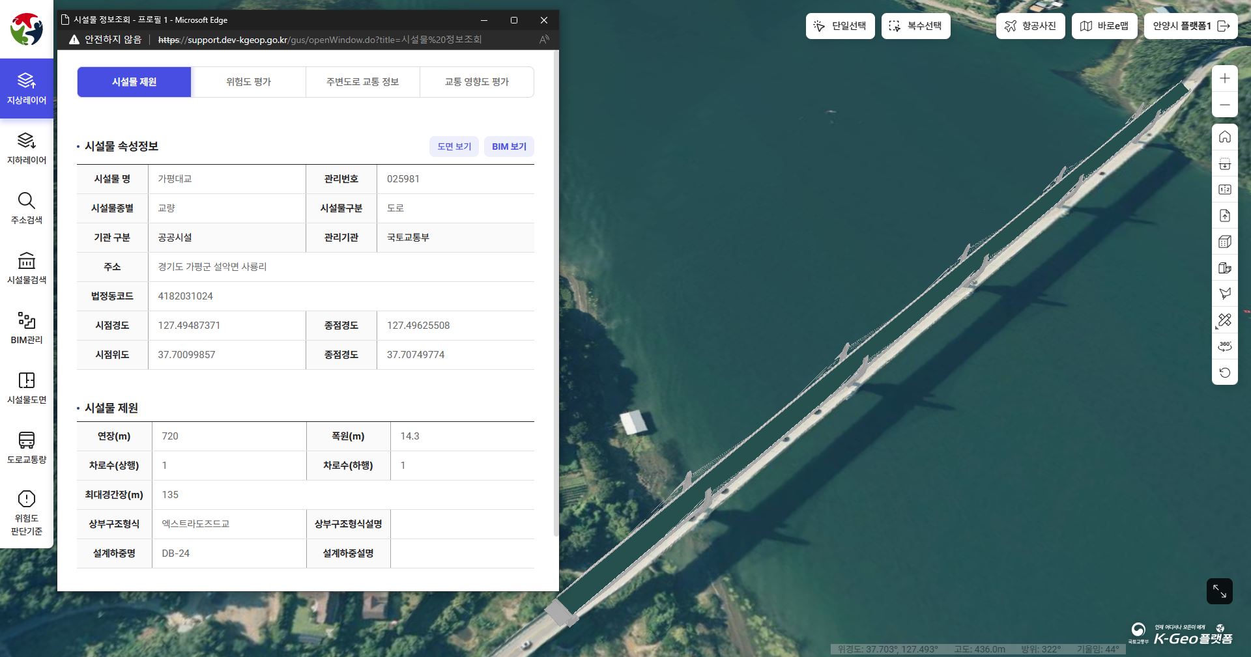1251x657 pixels.
Task: Toggle 단일선택 single selection mode
Action: pyautogui.click(x=840, y=26)
